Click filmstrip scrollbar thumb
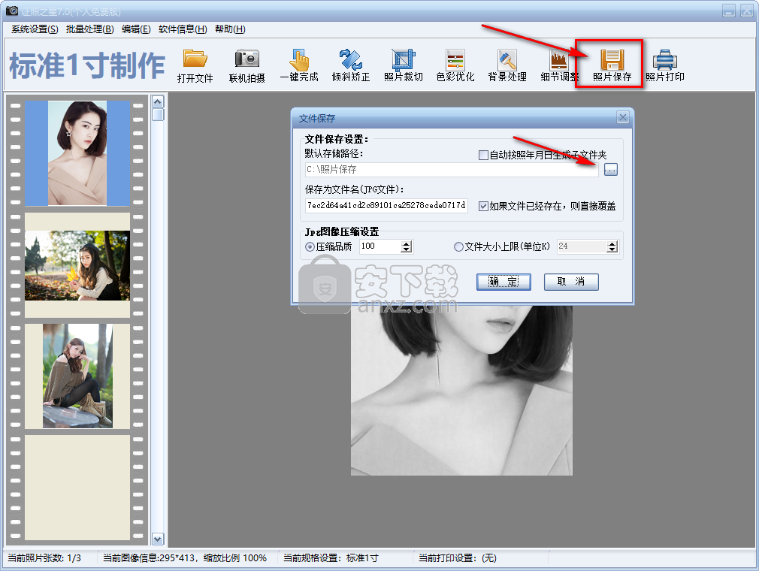The image size is (759, 571). (158, 115)
